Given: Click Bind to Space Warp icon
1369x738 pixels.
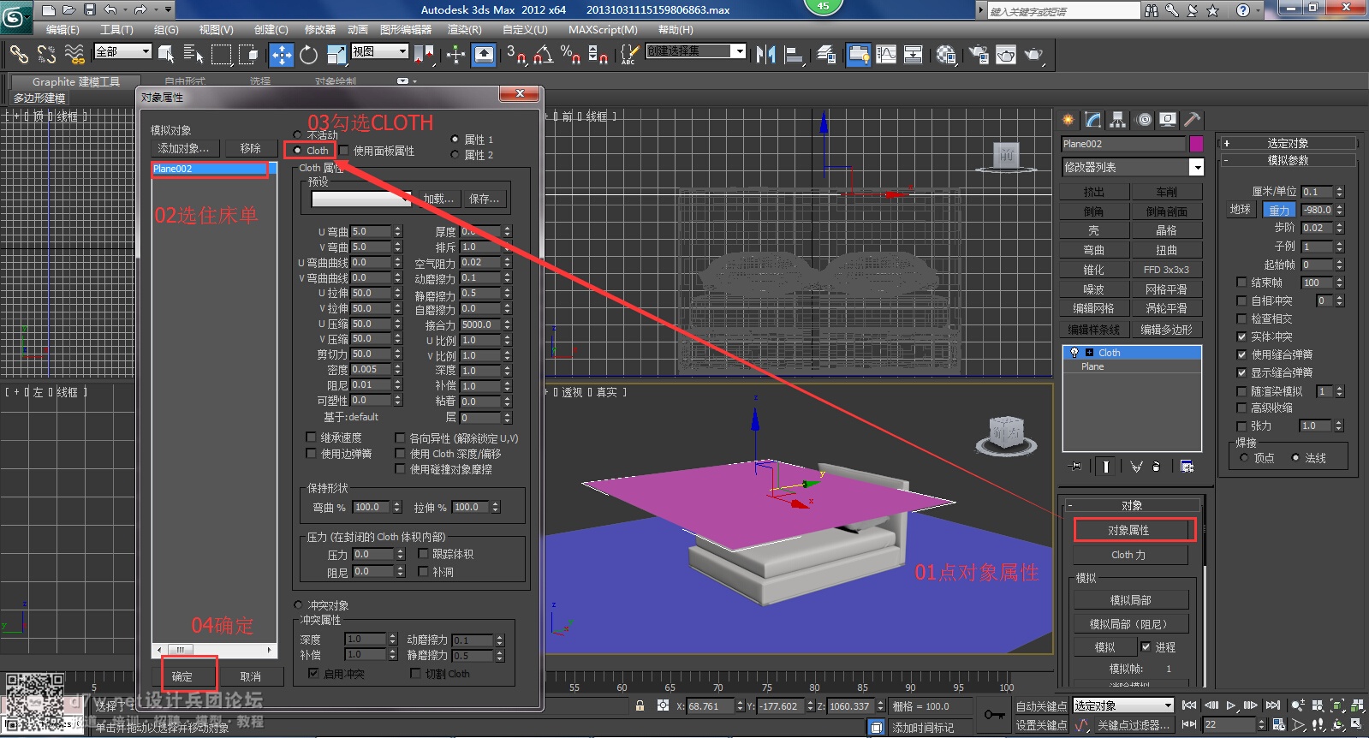Looking at the screenshot, I should coord(74,55).
